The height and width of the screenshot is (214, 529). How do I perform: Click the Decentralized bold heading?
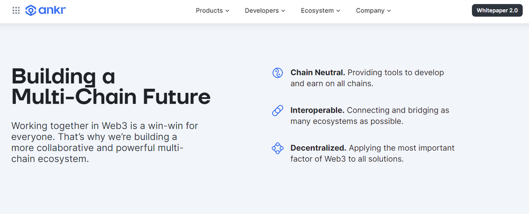point(318,148)
